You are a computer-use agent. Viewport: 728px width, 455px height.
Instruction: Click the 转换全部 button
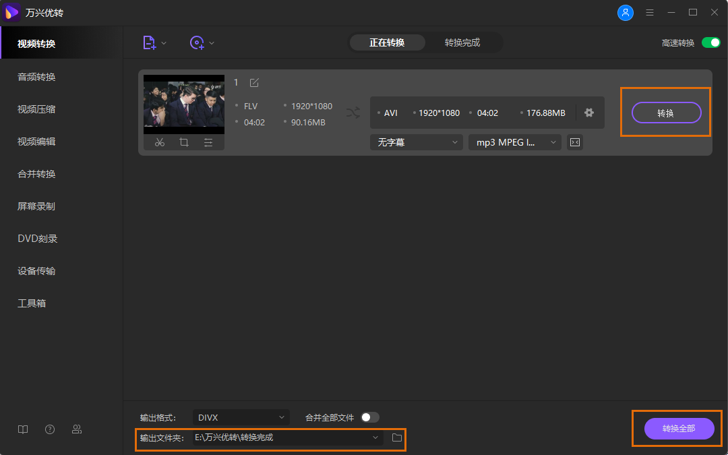coord(679,429)
